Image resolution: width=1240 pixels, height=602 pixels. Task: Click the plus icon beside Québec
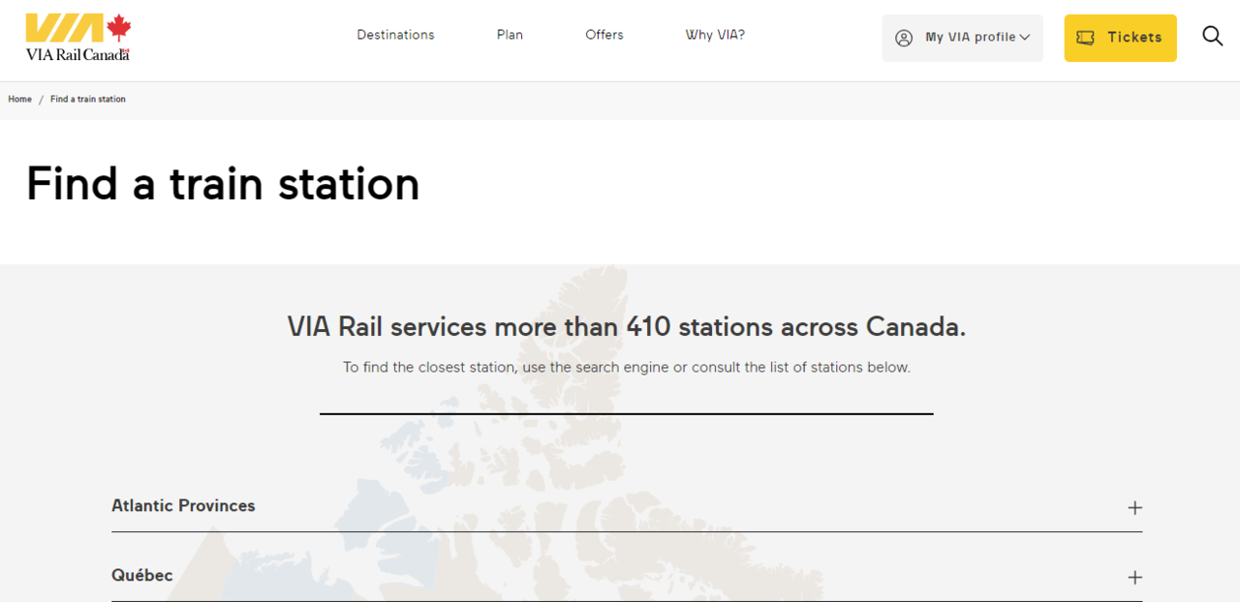click(1134, 578)
